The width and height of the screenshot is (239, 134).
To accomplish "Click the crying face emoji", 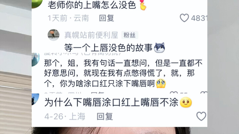I will 161,83.
